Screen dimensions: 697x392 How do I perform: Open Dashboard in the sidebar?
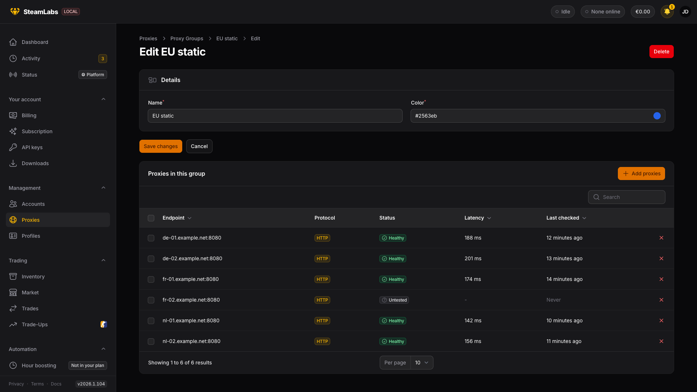tap(58, 42)
